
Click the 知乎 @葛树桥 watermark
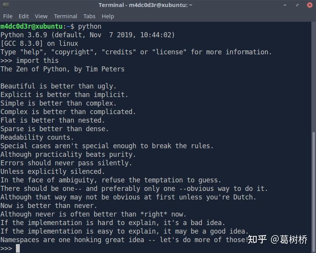pyautogui.click(x=277, y=239)
